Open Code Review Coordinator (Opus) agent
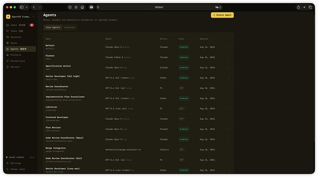 coord(65,138)
